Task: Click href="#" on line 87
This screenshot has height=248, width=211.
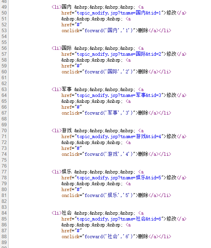Action: point(72,231)
